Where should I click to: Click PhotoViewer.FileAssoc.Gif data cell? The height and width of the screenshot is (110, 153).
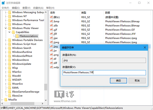120,30
